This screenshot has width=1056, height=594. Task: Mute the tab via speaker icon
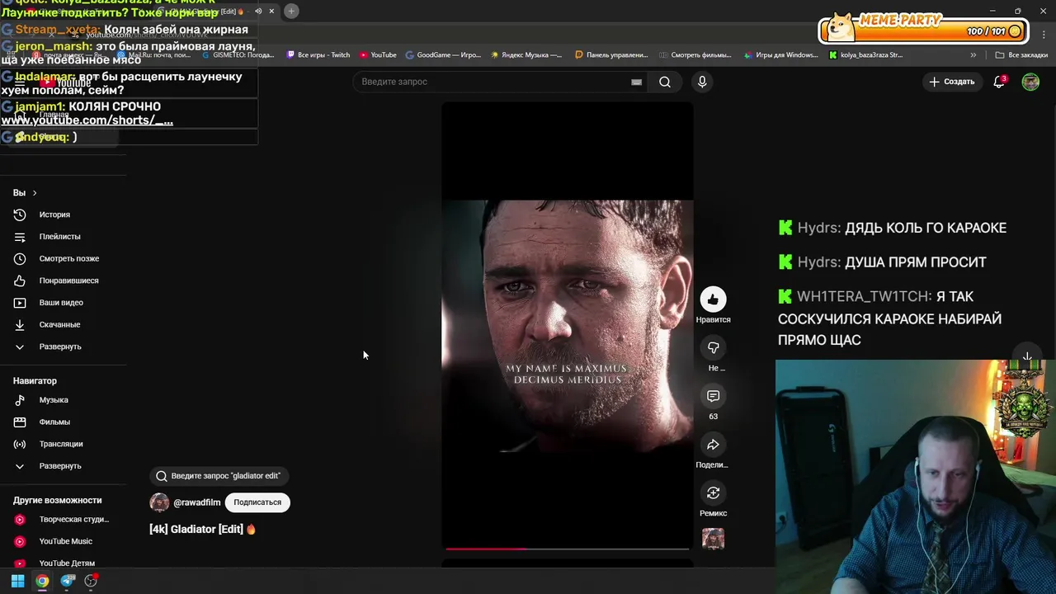coord(257,11)
